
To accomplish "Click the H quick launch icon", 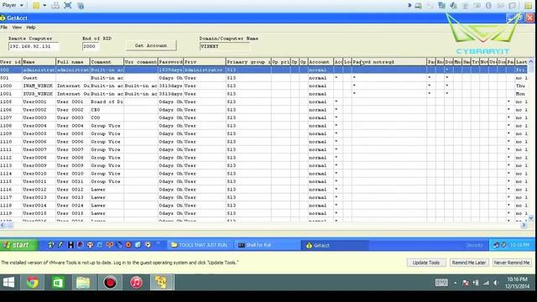I will pos(70,245).
